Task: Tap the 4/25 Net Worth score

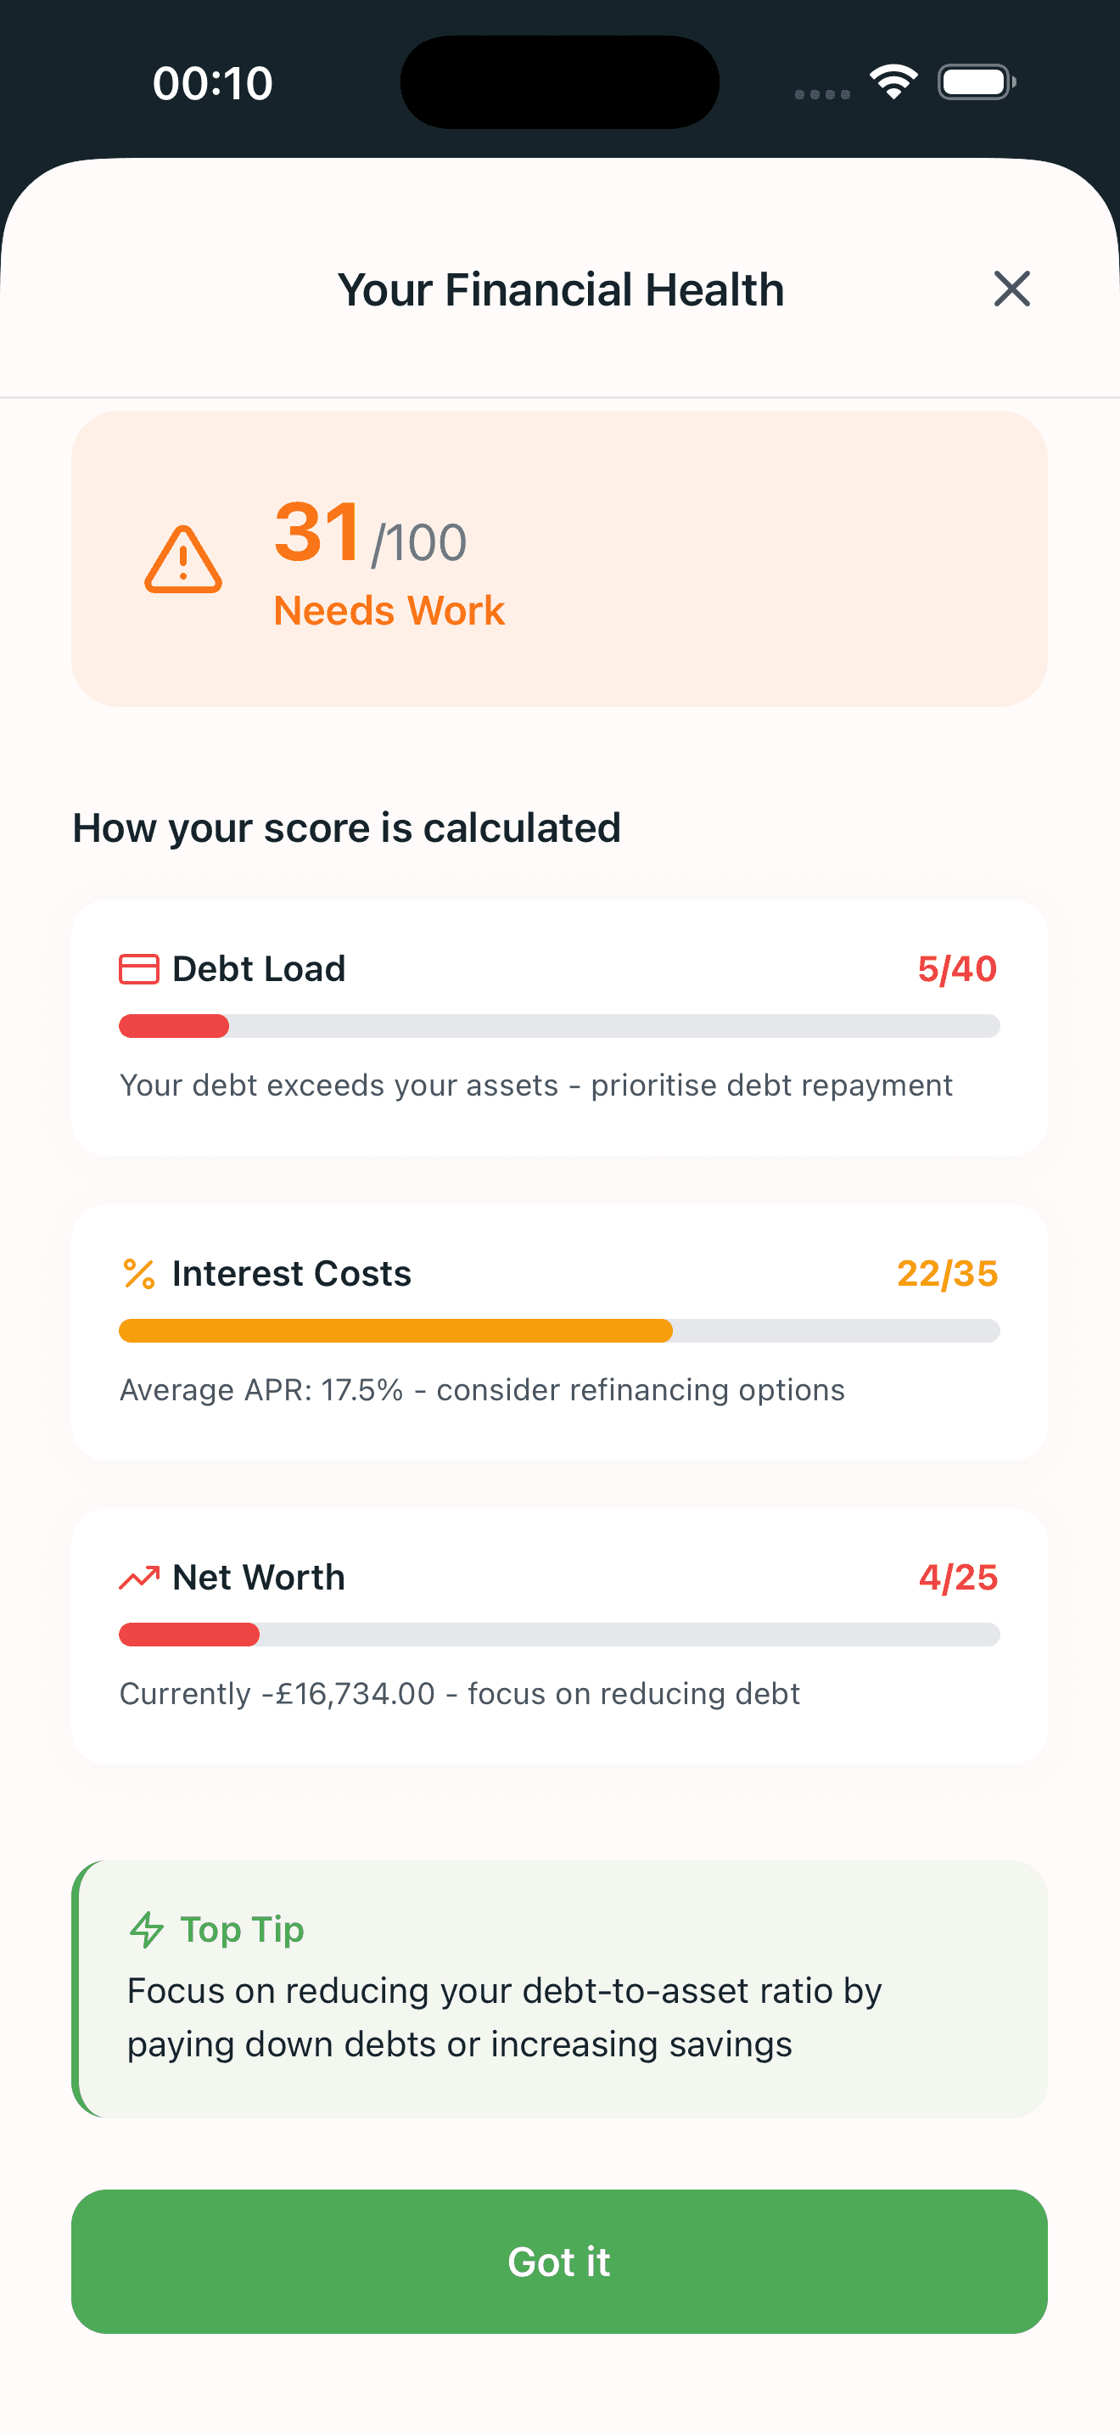Action: coord(958,1577)
